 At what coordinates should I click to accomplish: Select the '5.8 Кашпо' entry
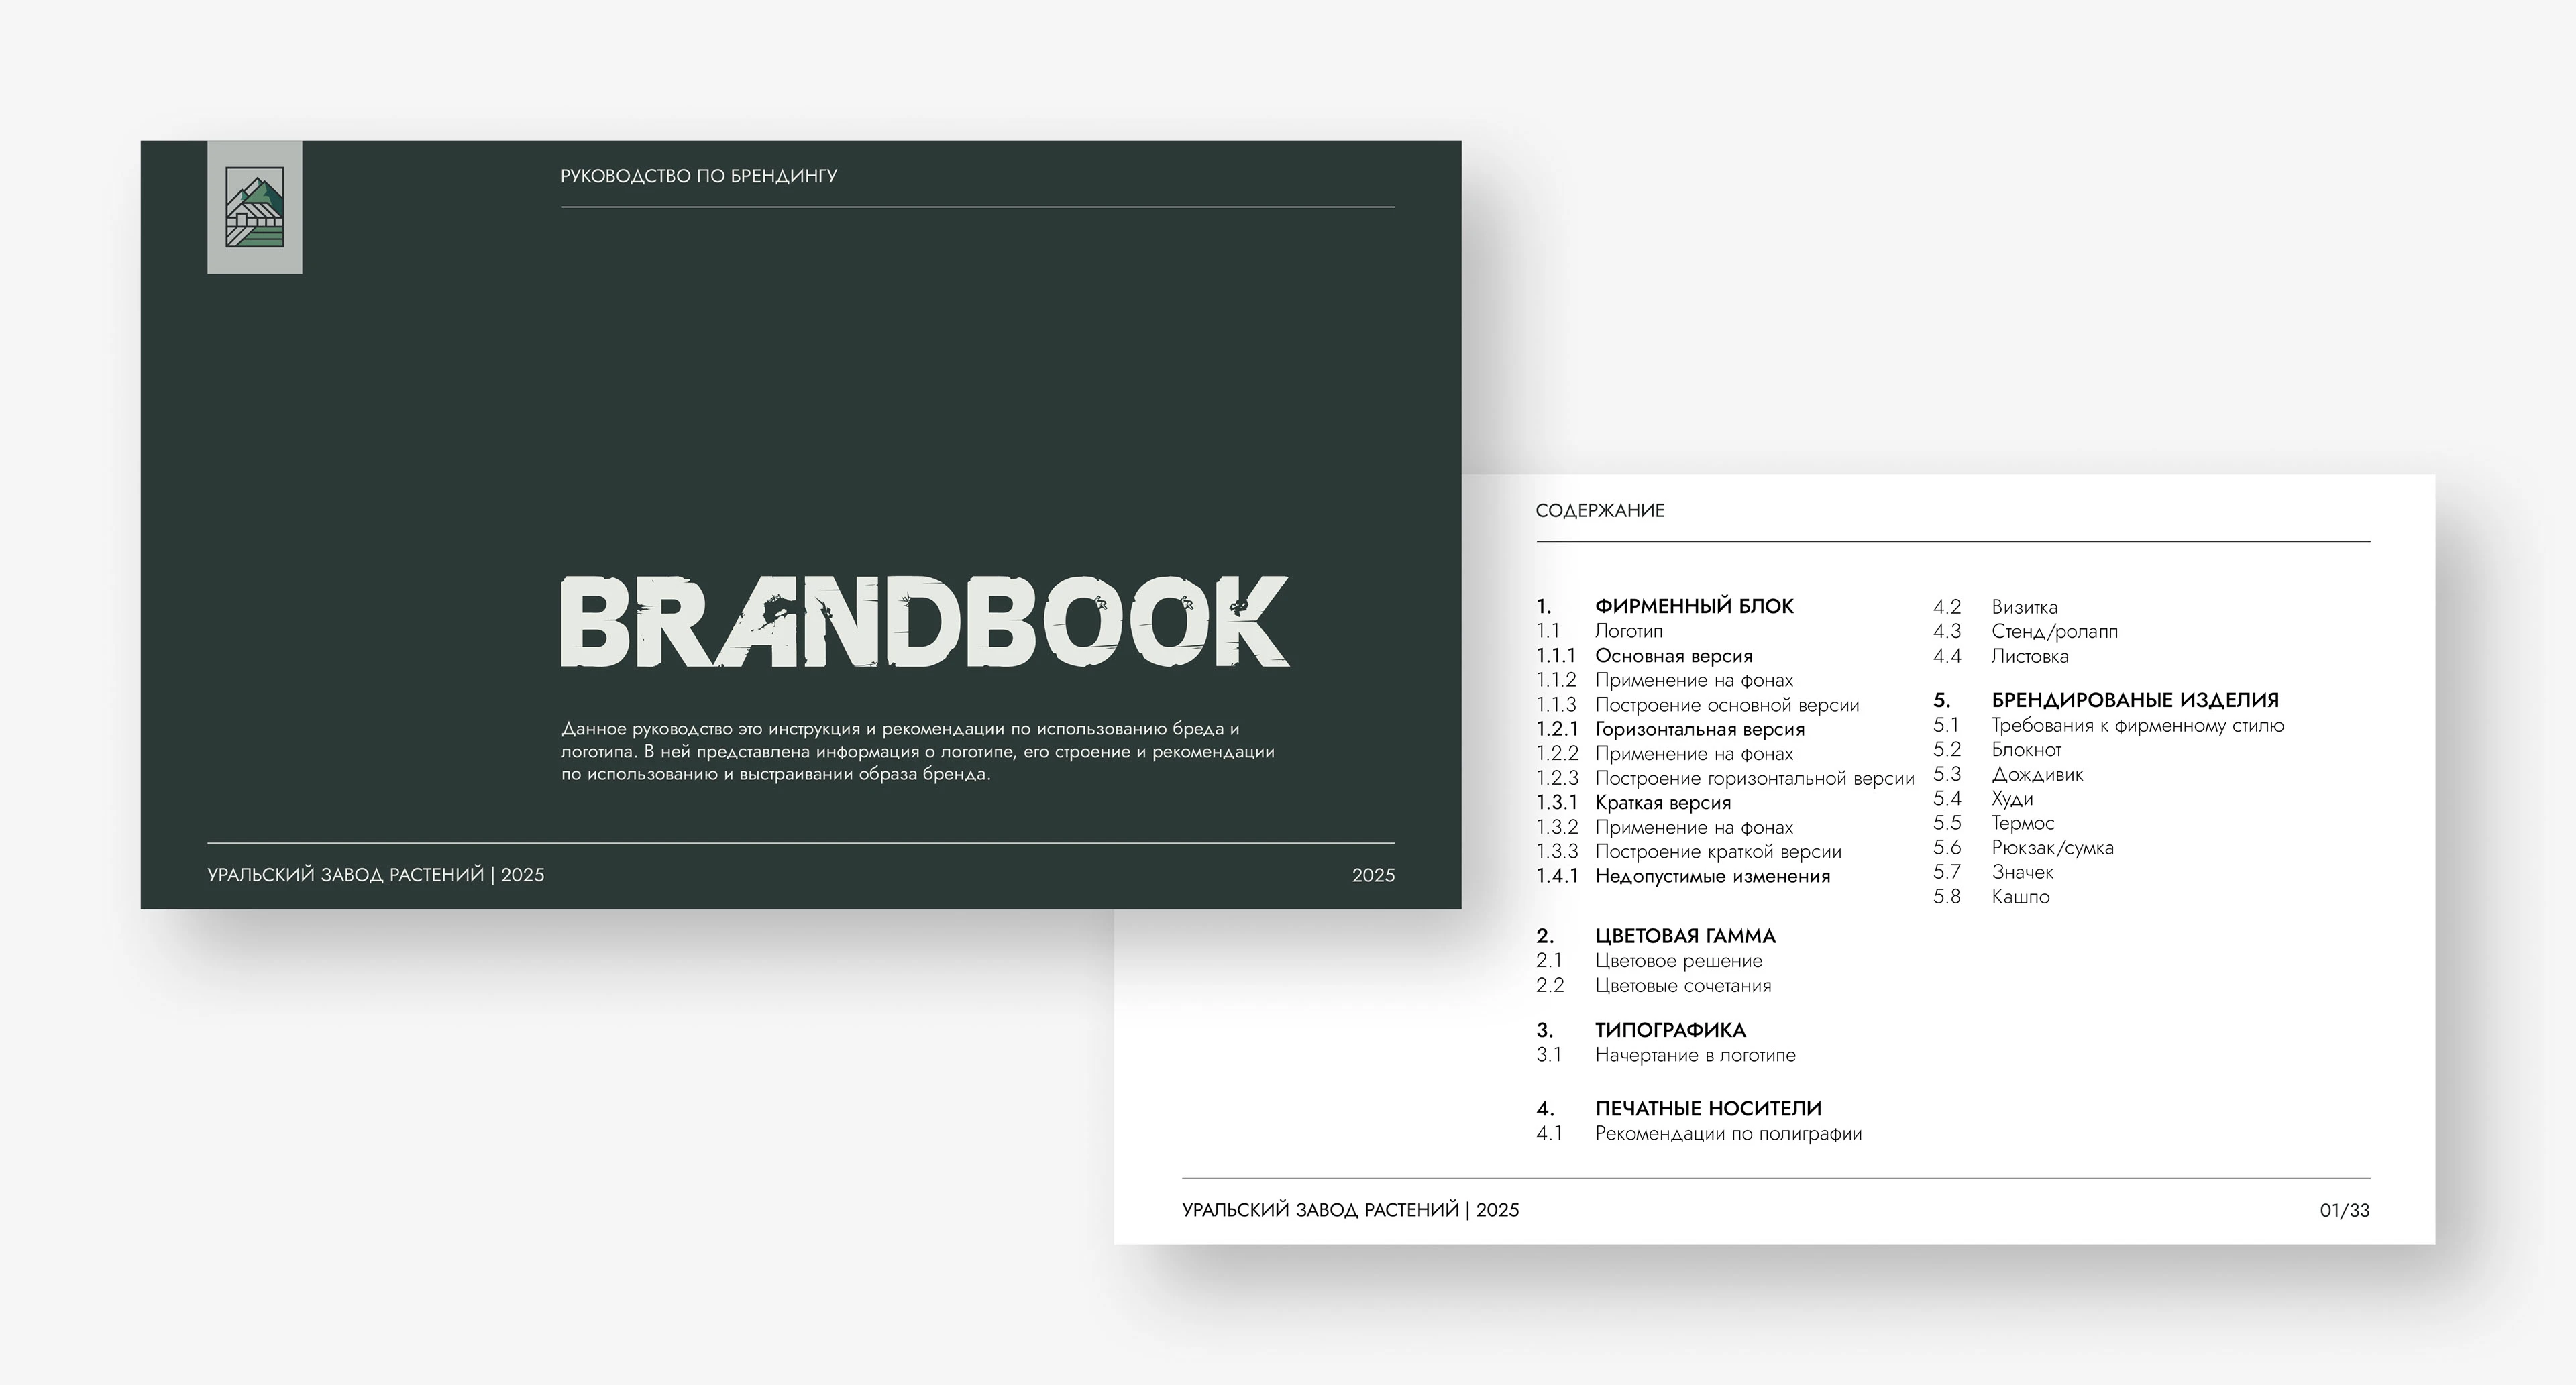[x=1991, y=897]
